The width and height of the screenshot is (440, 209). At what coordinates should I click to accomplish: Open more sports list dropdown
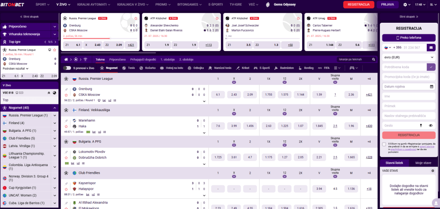337,68
